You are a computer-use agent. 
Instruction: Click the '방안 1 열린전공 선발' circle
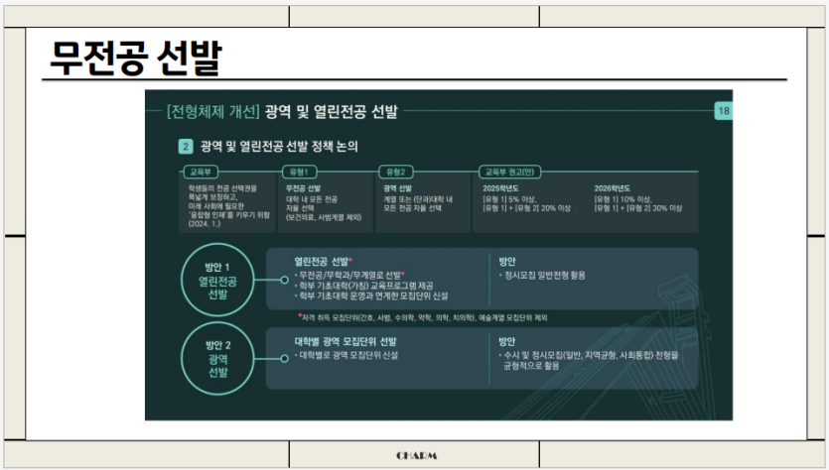(217, 280)
